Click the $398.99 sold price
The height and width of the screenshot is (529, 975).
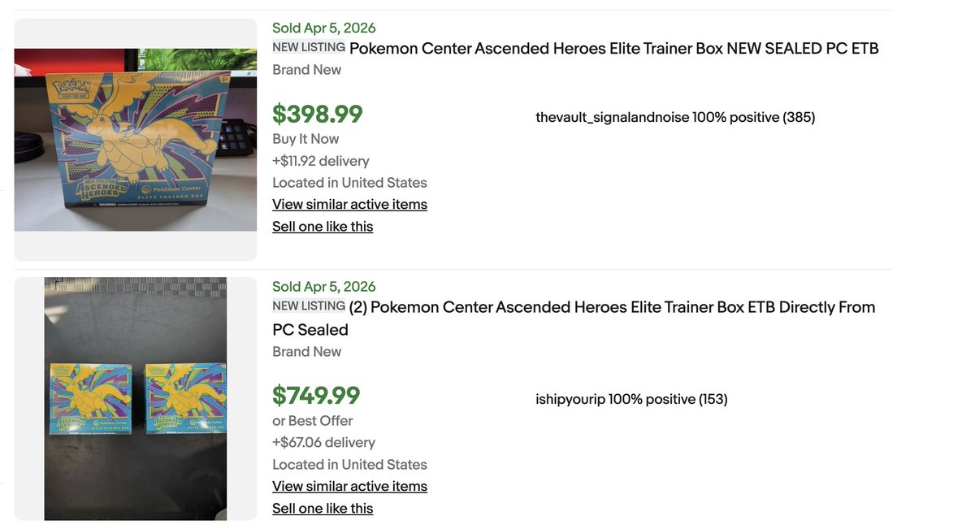pos(318,115)
